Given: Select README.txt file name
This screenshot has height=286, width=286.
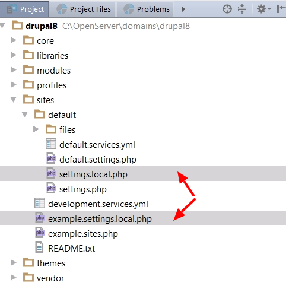Looking at the screenshot, I should tap(71, 249).
